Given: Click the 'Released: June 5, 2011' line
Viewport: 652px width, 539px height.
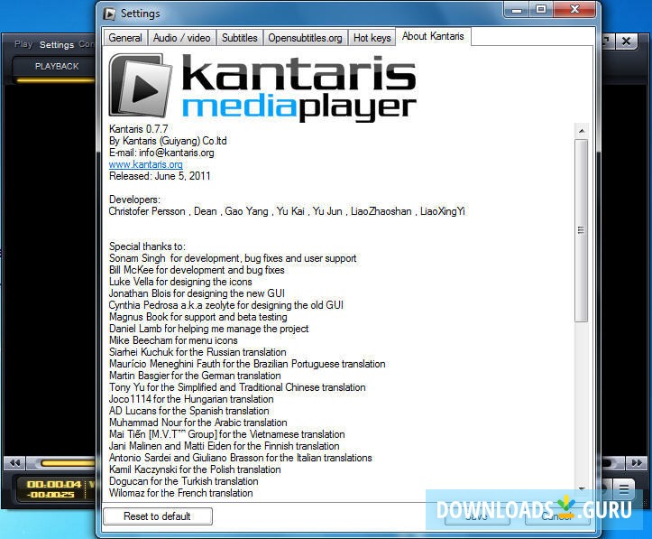Looking at the screenshot, I should click(160, 176).
